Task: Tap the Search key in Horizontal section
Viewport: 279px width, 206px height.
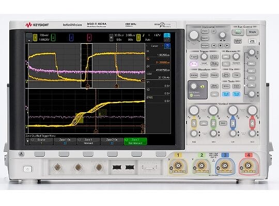Action: tap(205, 38)
